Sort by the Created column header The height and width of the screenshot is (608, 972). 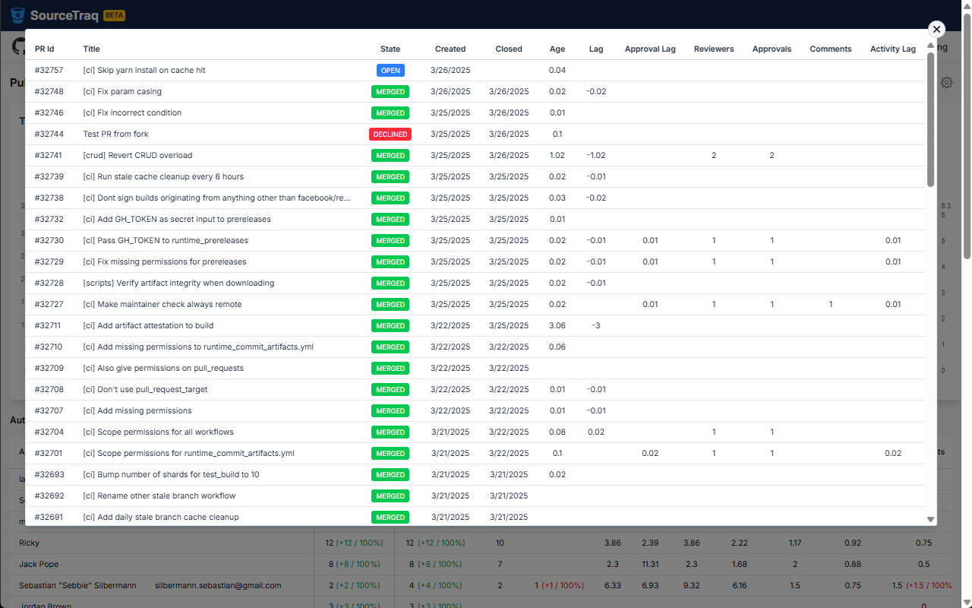tap(450, 49)
